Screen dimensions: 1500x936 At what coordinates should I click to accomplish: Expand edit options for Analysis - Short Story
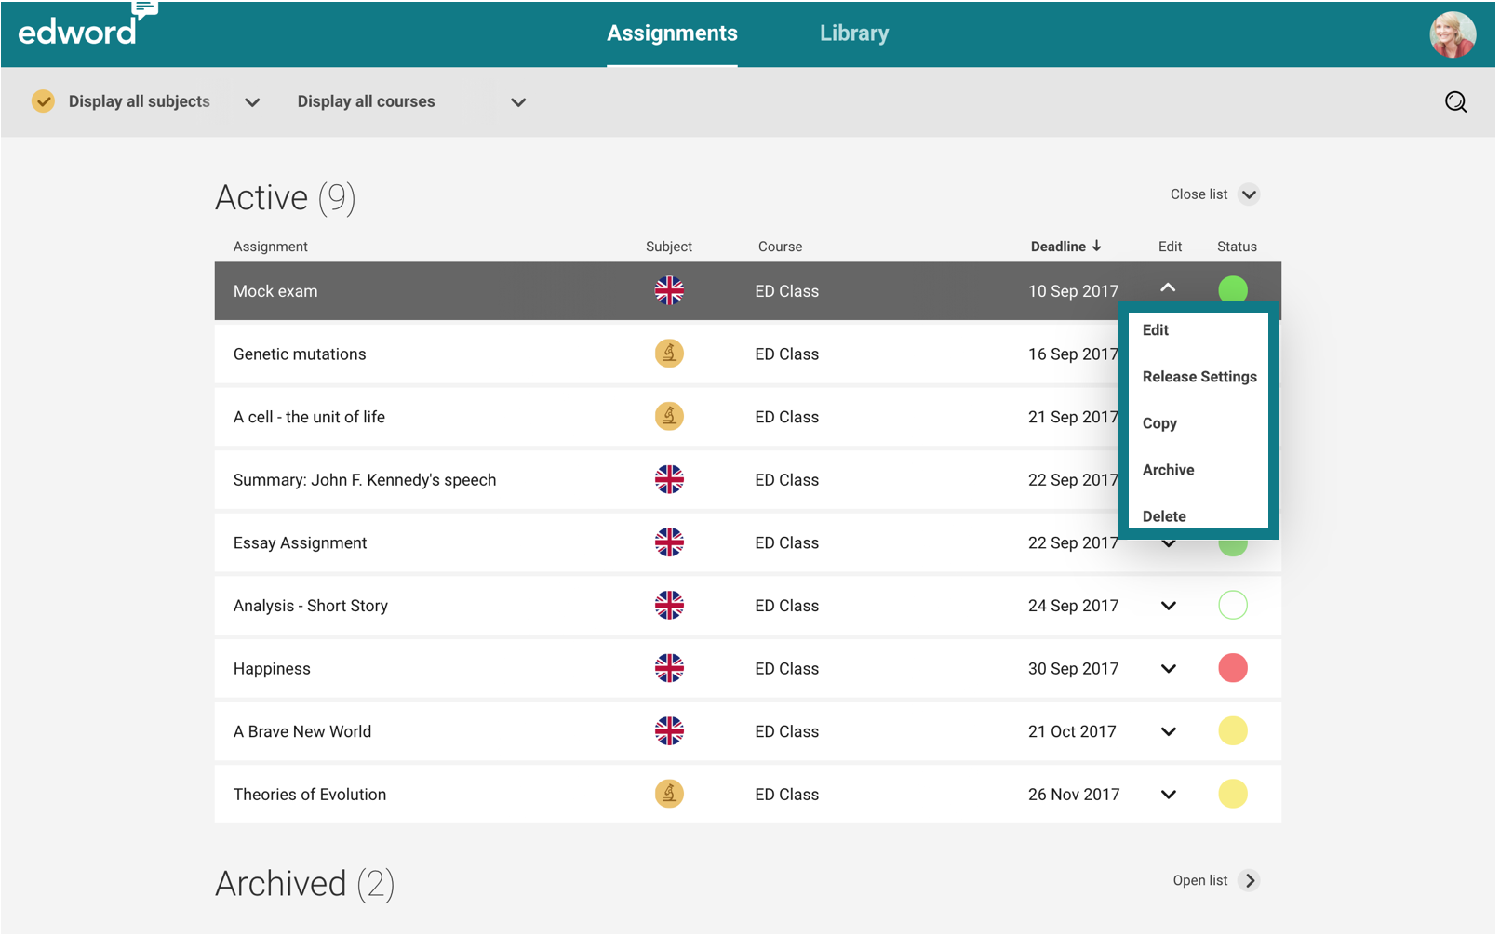tap(1169, 606)
